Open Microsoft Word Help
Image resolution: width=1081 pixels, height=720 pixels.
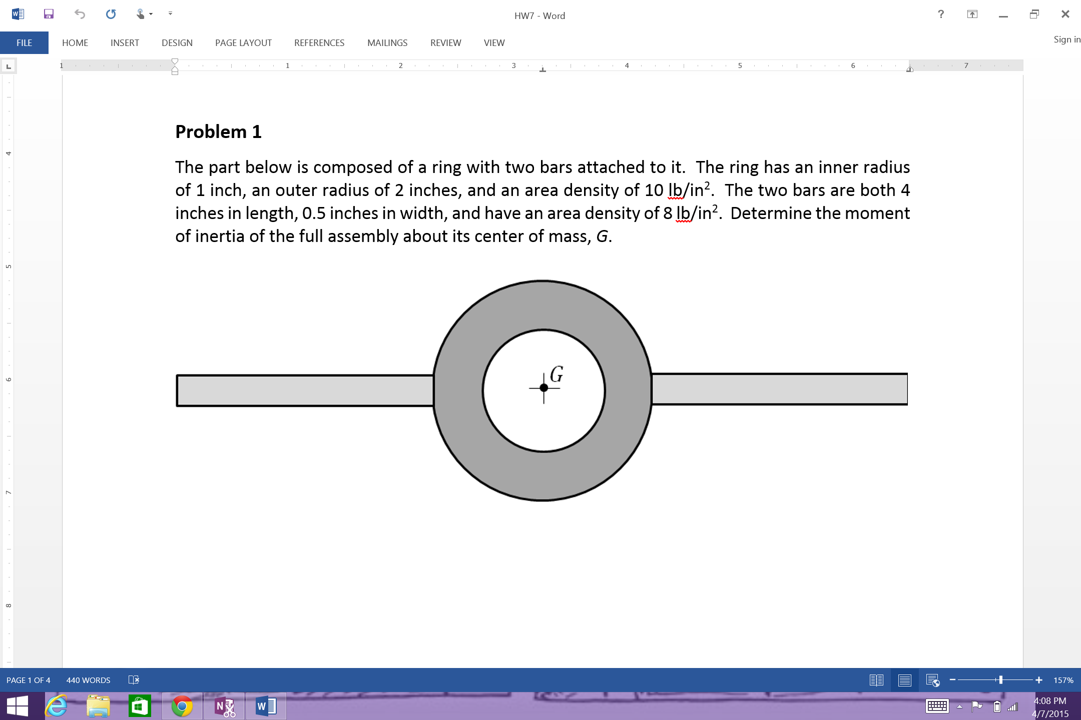tap(941, 14)
